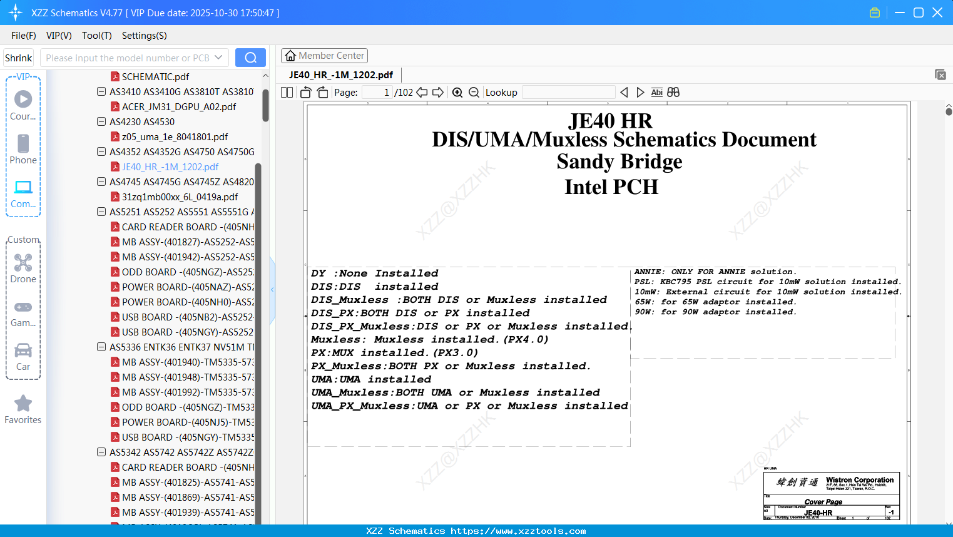Collapse the AS5336 ENTK36 group
Viewport: 953px width, 537px height.
coord(101,347)
